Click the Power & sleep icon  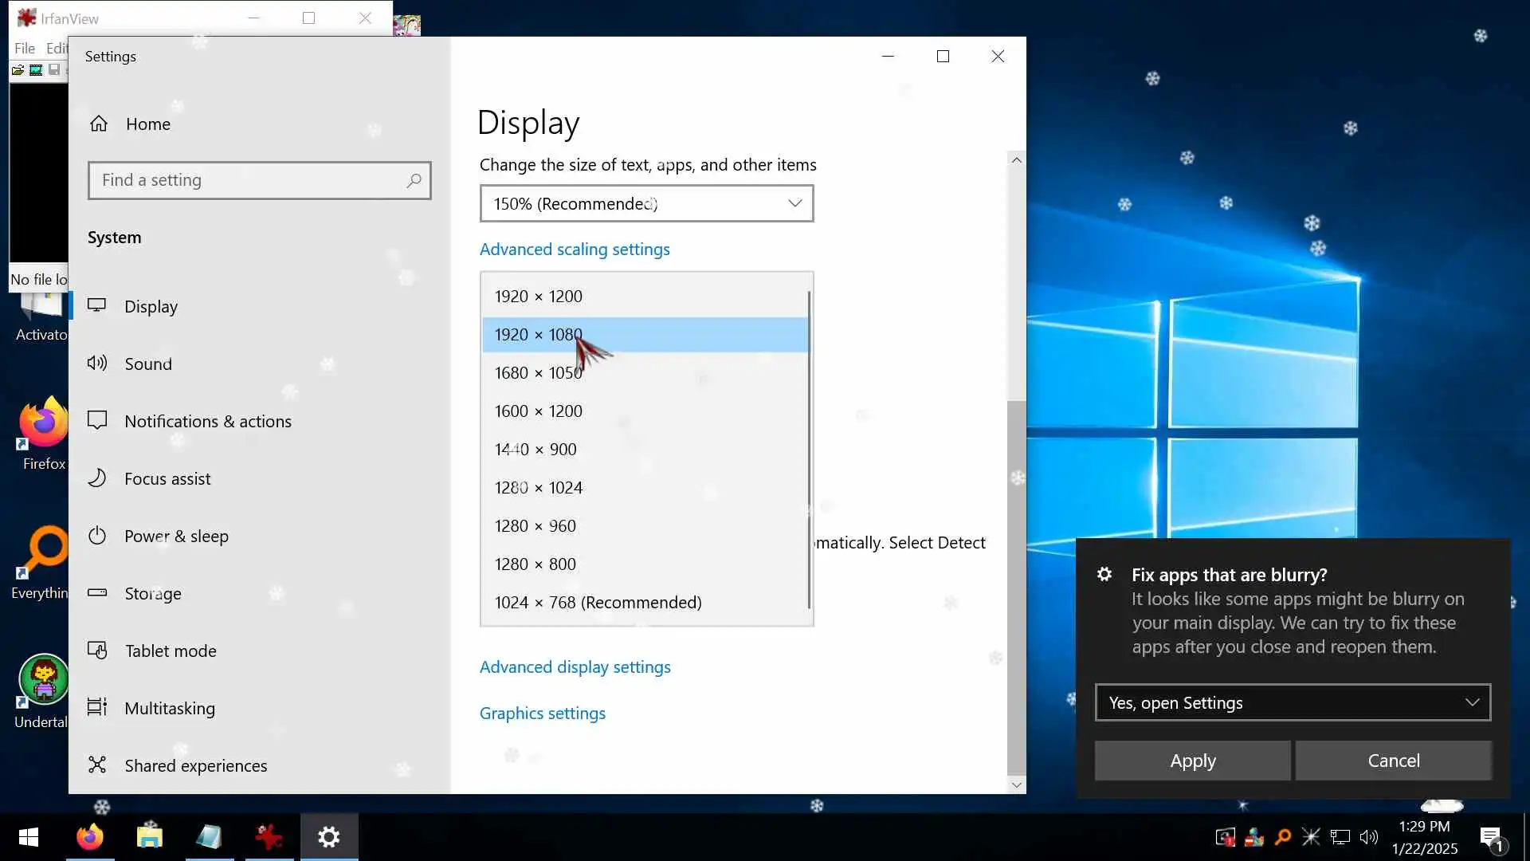click(x=97, y=536)
